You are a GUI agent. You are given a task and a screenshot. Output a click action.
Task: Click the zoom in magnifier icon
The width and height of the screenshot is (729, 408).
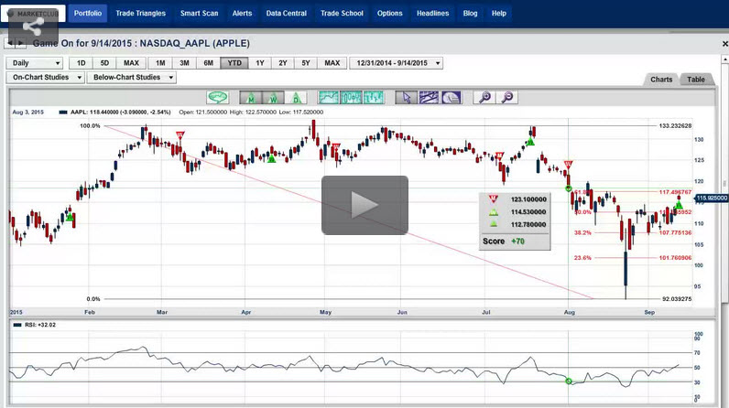[x=484, y=98]
